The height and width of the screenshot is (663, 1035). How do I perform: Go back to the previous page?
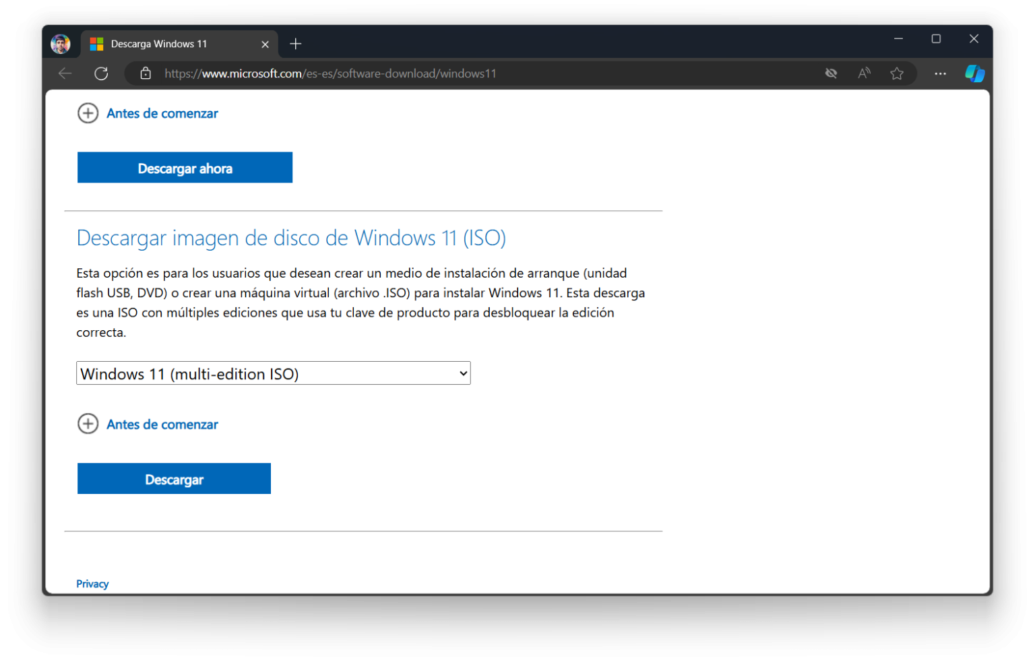tap(65, 73)
